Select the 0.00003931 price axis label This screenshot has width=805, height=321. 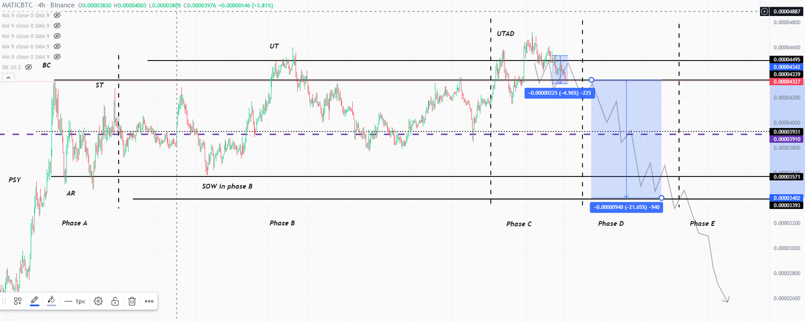[x=786, y=131]
